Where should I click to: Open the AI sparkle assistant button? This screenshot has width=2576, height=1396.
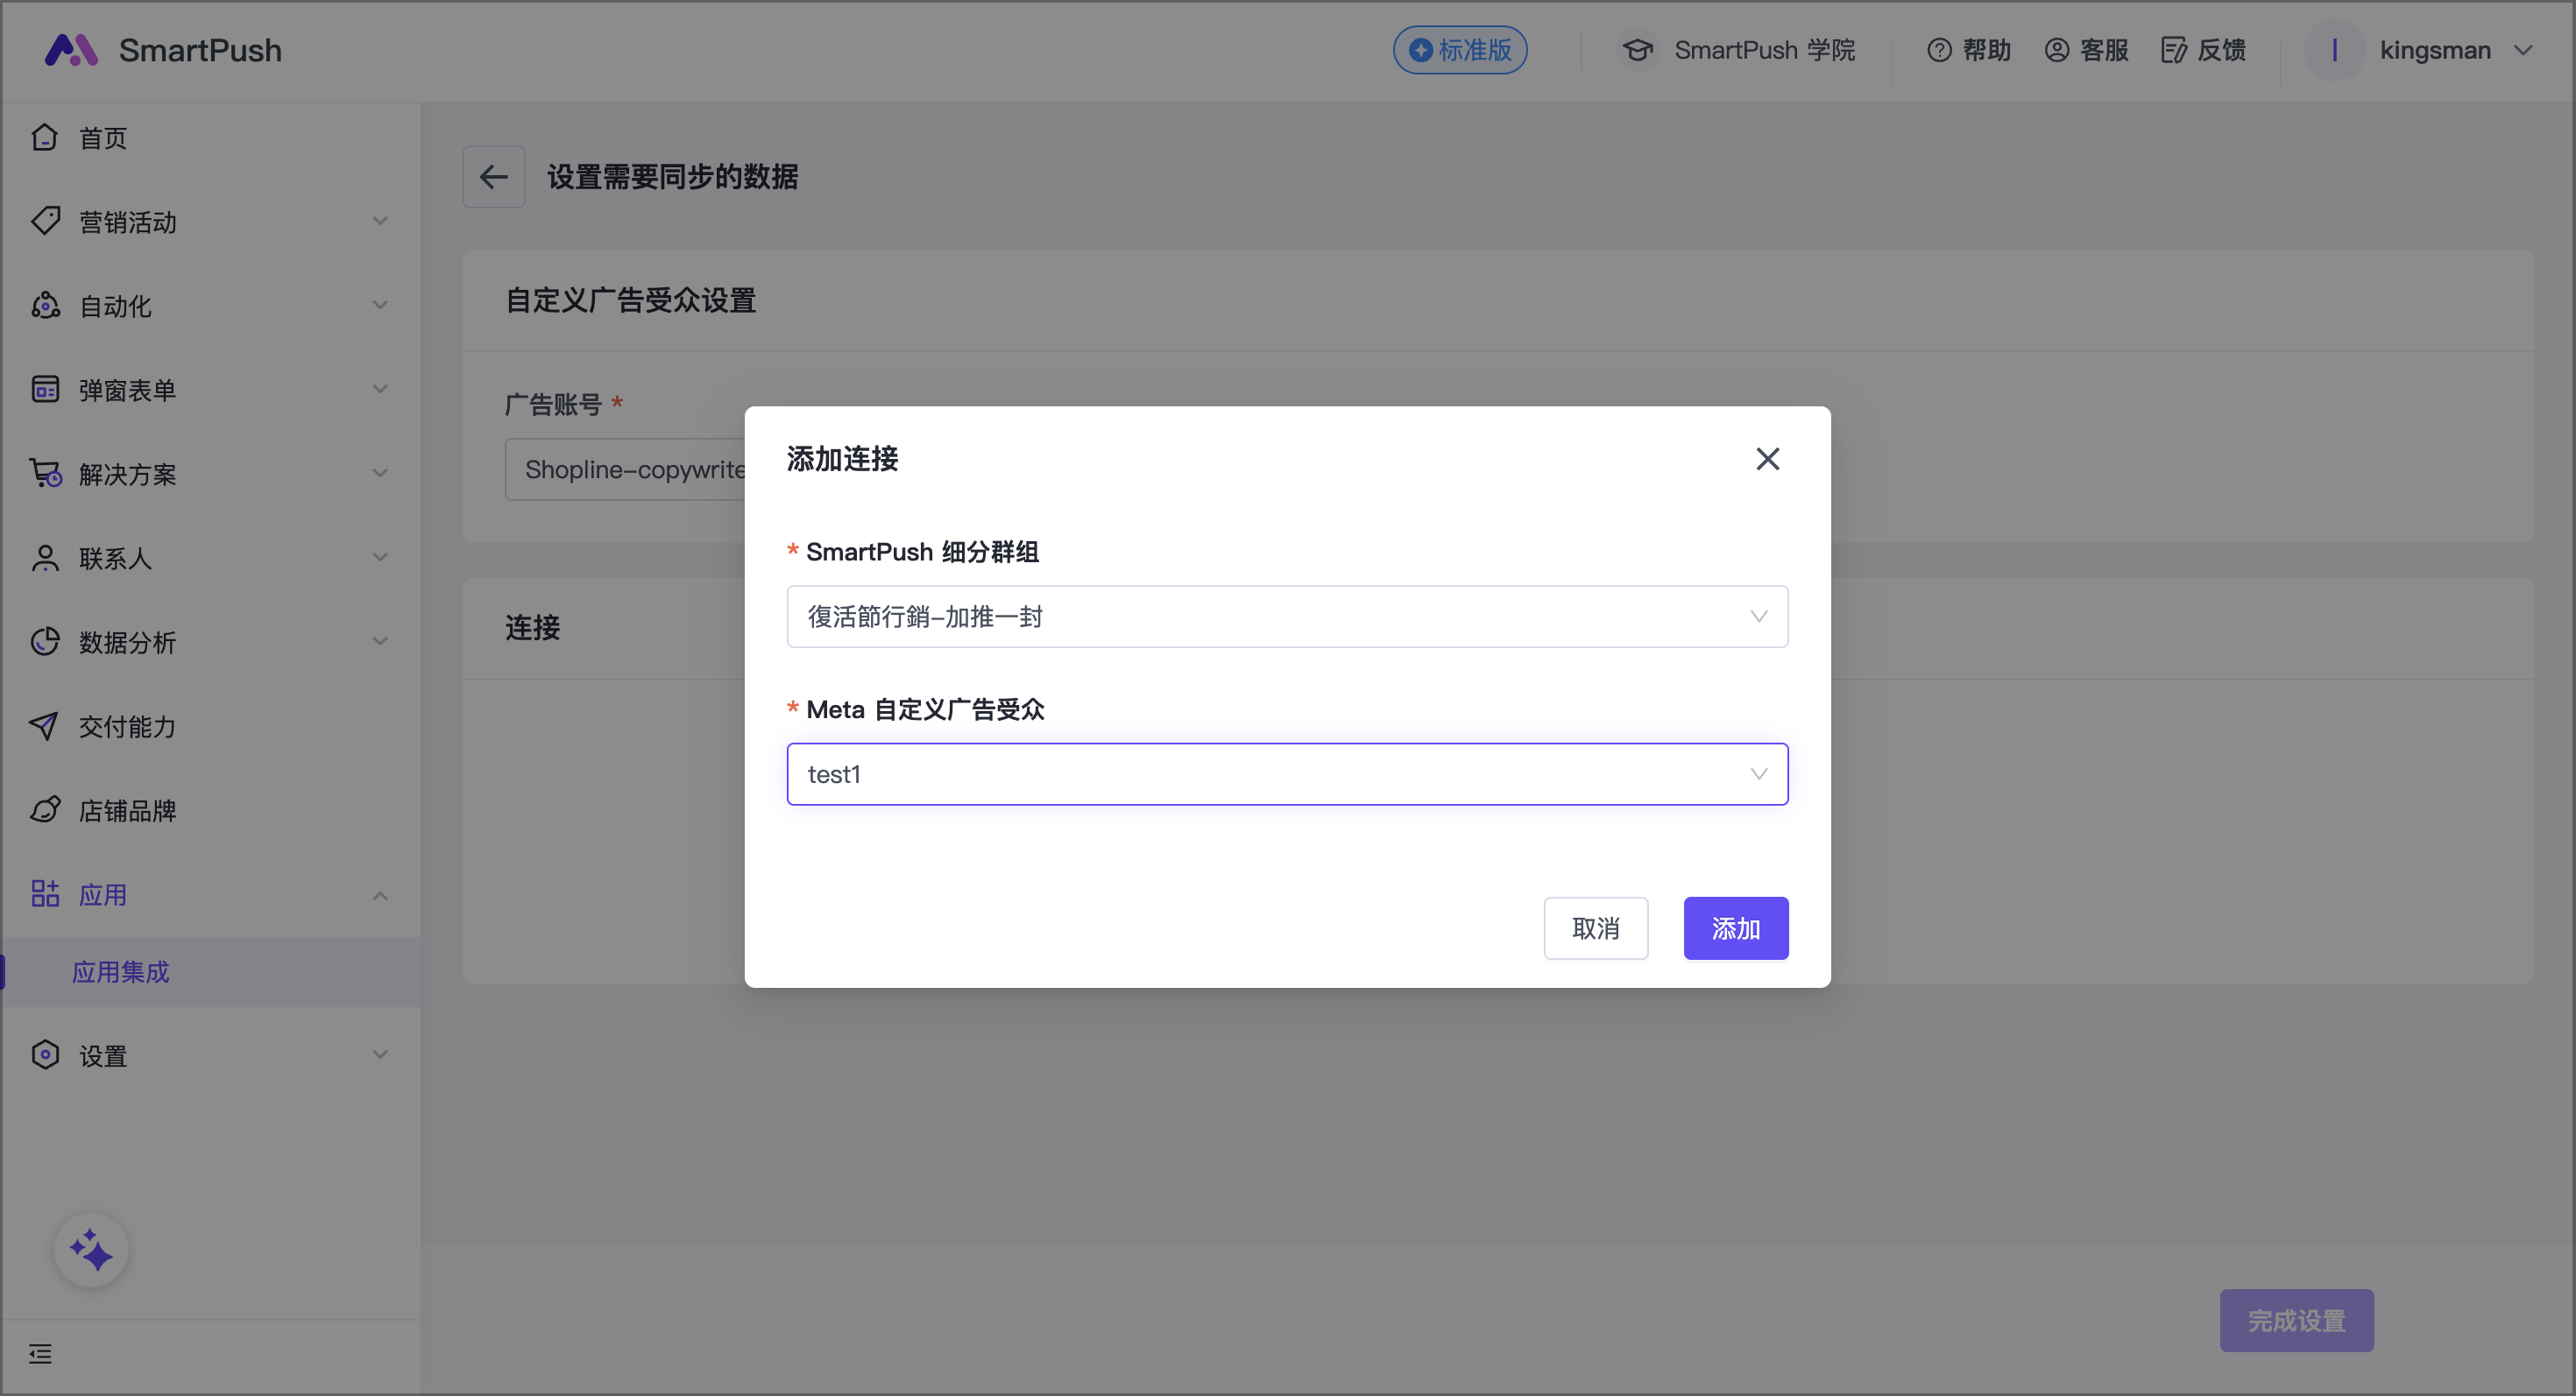[x=91, y=1250]
